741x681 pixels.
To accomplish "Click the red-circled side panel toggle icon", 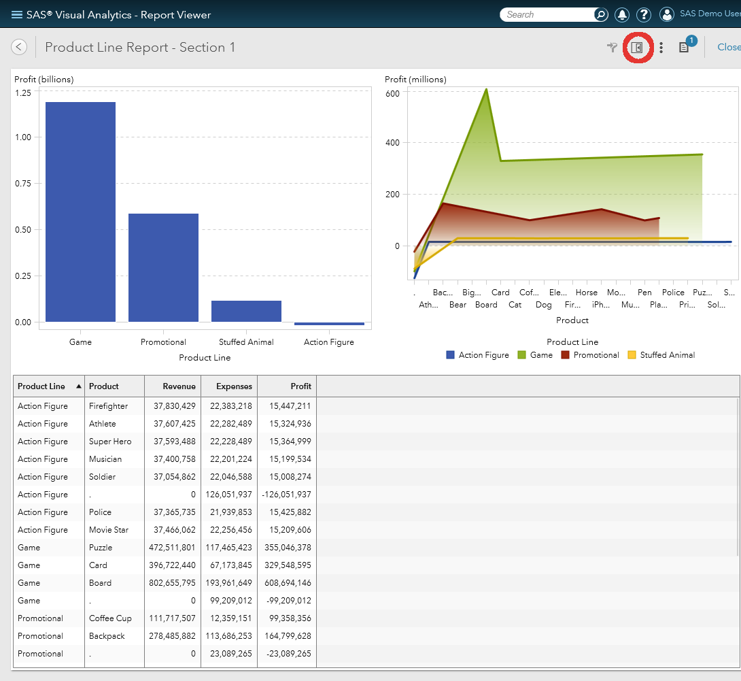I will click(x=638, y=48).
